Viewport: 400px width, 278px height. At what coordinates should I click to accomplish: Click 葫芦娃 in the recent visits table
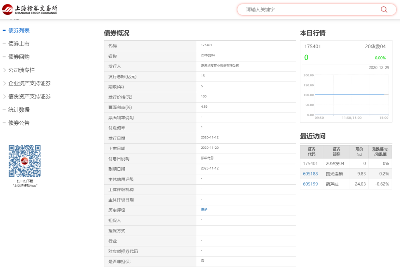coord(332,184)
